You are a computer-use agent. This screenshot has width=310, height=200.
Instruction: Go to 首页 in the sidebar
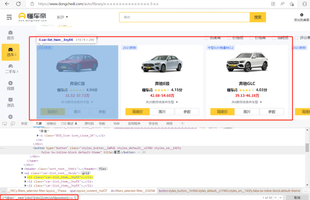tap(11, 35)
